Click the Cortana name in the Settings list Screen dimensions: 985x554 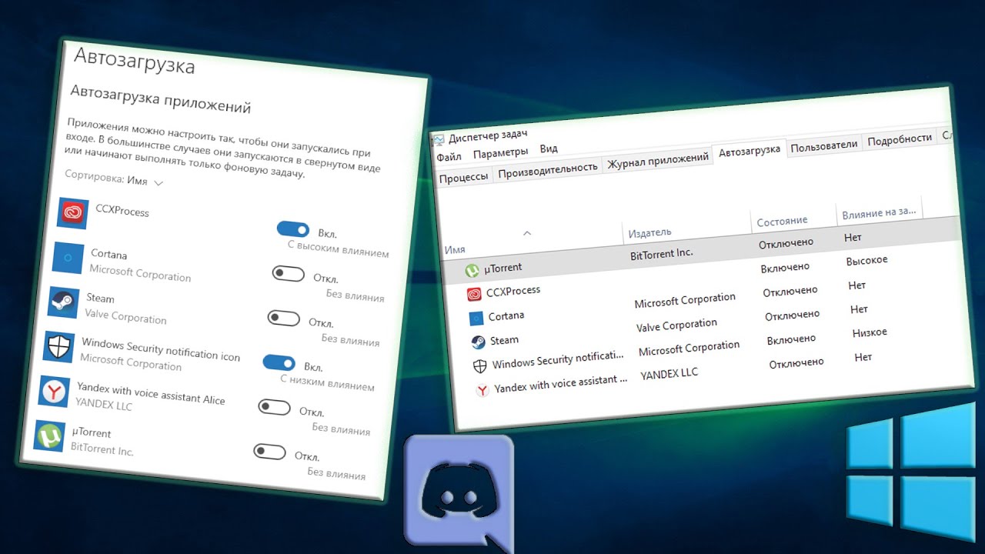coord(109,254)
